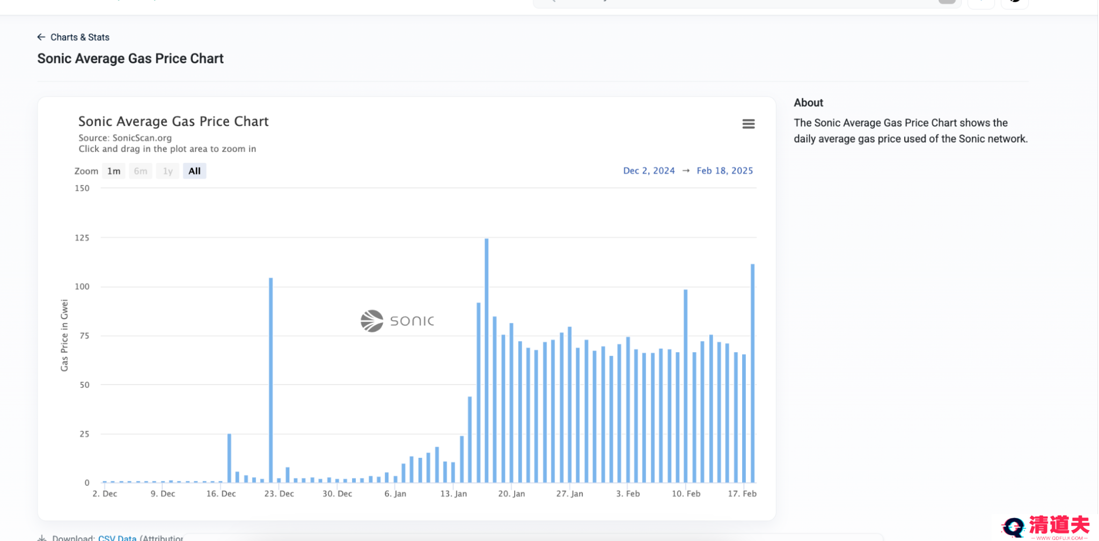Select the 1m zoom range
This screenshot has height=541, width=1099.
click(114, 171)
